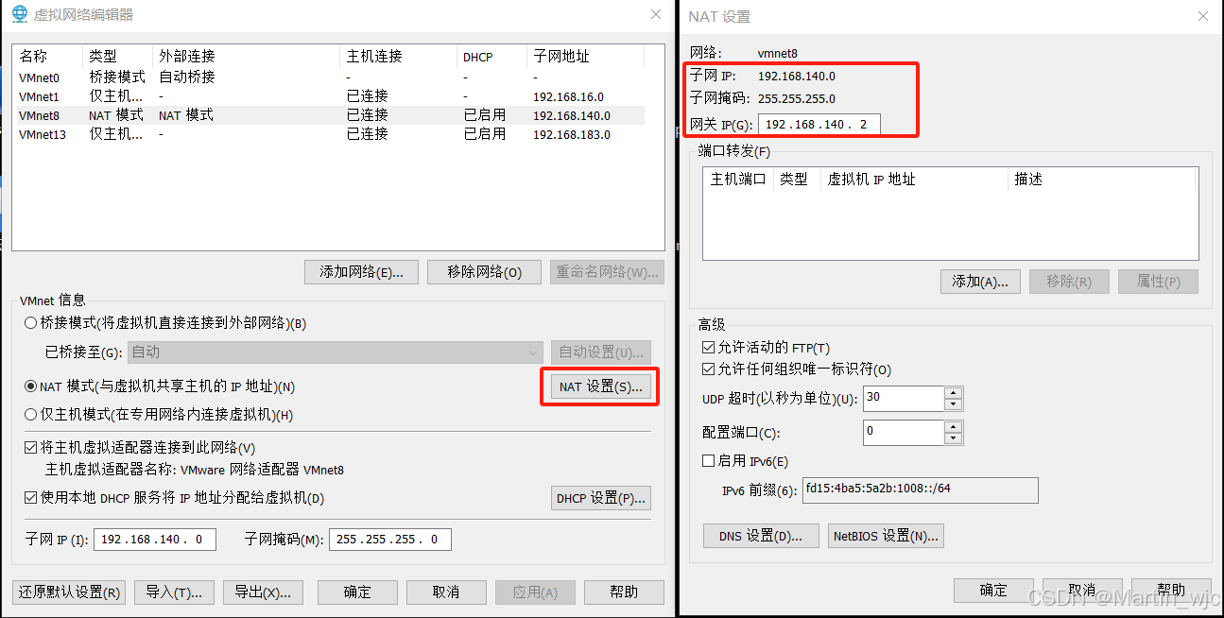Close the NAT 设置 dialog
Image resolution: width=1224 pixels, height=618 pixels.
coord(1203,16)
